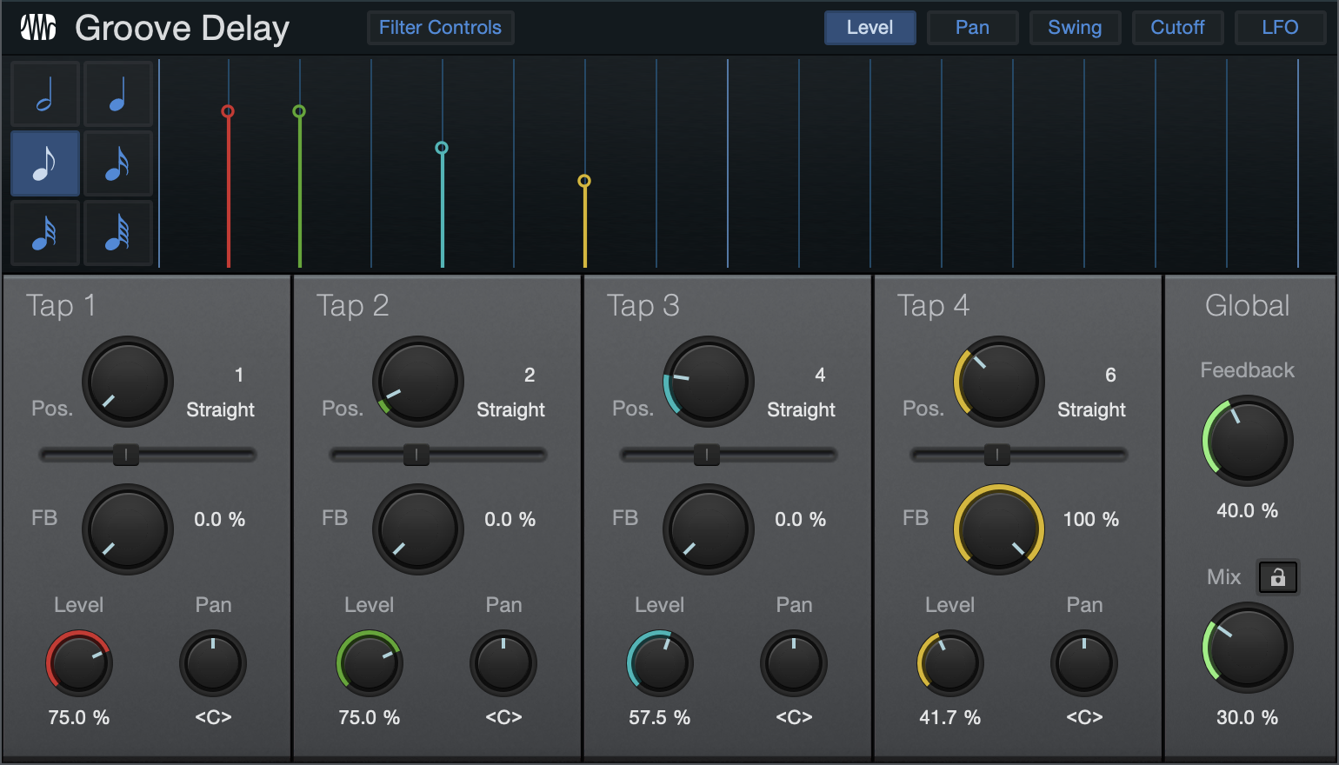Click the Tap 2 Pos. knob
Image resolution: width=1339 pixels, height=765 pixels.
pos(418,382)
